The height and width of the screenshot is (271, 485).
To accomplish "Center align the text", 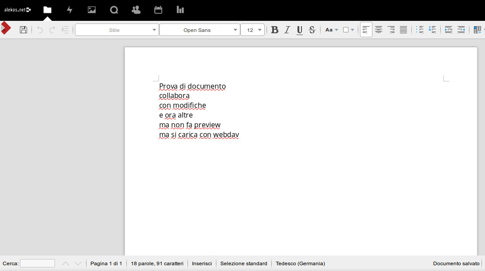I will click(x=379, y=30).
